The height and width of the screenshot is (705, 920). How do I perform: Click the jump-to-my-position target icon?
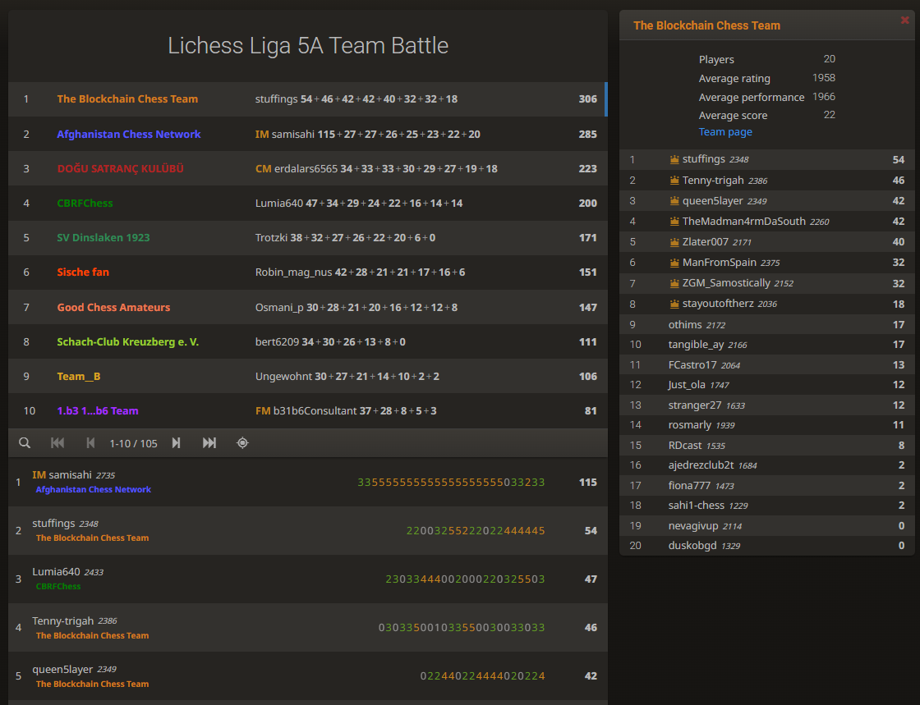[242, 443]
